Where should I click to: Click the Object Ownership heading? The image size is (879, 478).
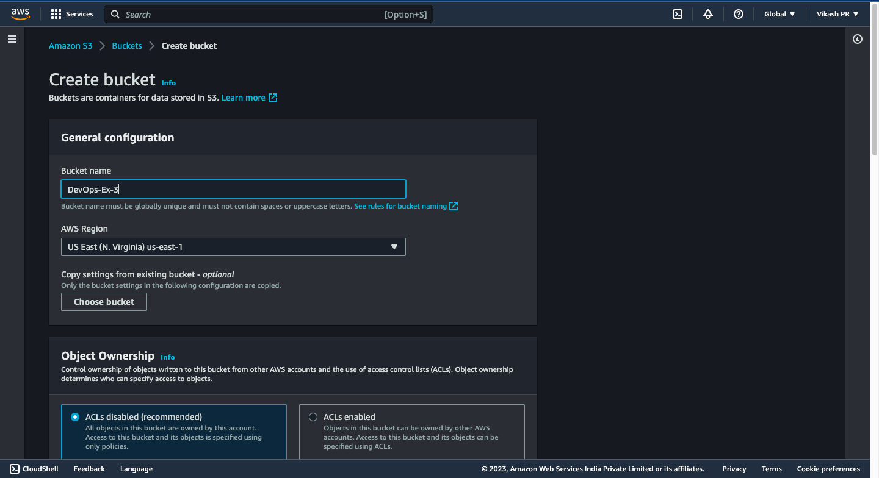tap(108, 356)
